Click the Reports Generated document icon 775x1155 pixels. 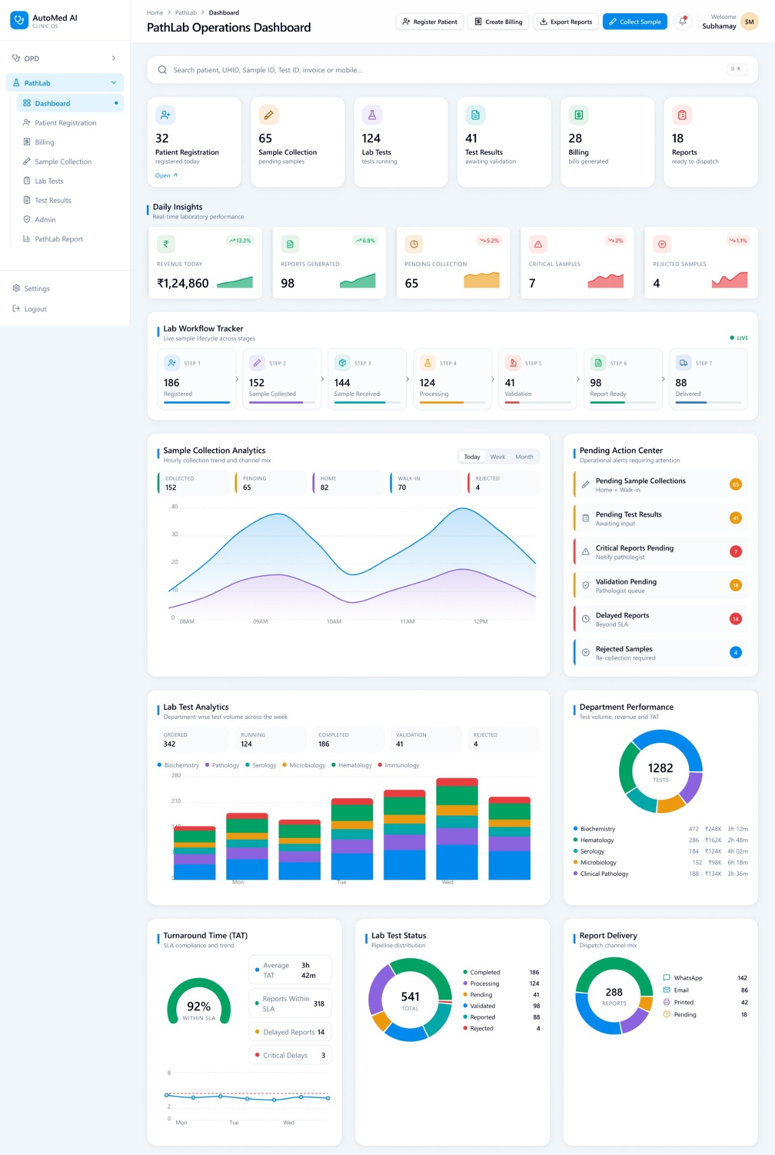[290, 244]
